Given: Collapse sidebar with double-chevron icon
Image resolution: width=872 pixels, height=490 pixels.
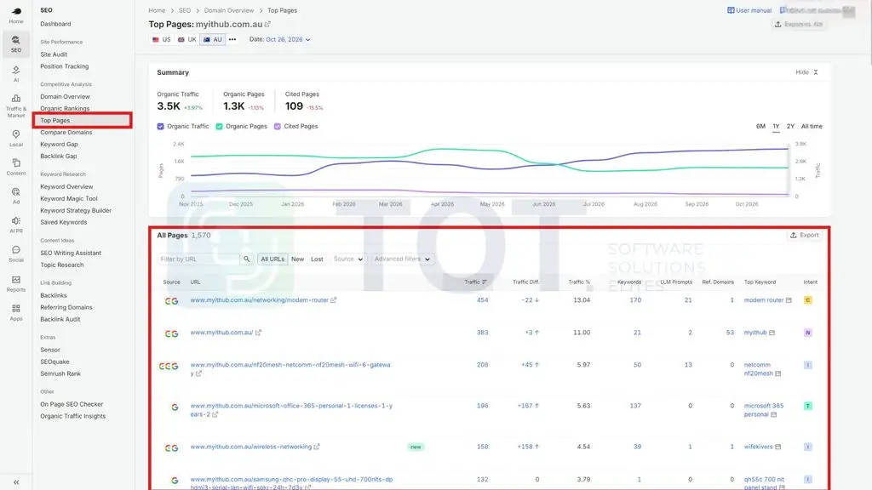Looking at the screenshot, I should [16, 482].
